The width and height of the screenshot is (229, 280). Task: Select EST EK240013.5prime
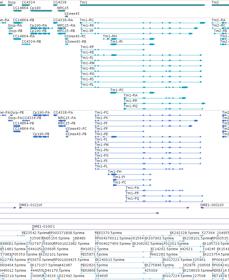coord(110,260)
